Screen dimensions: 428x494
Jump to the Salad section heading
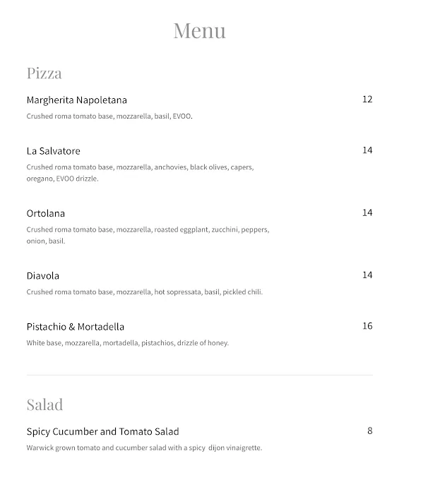point(44,404)
